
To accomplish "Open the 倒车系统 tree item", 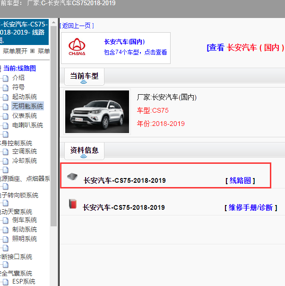I will 25,220.
